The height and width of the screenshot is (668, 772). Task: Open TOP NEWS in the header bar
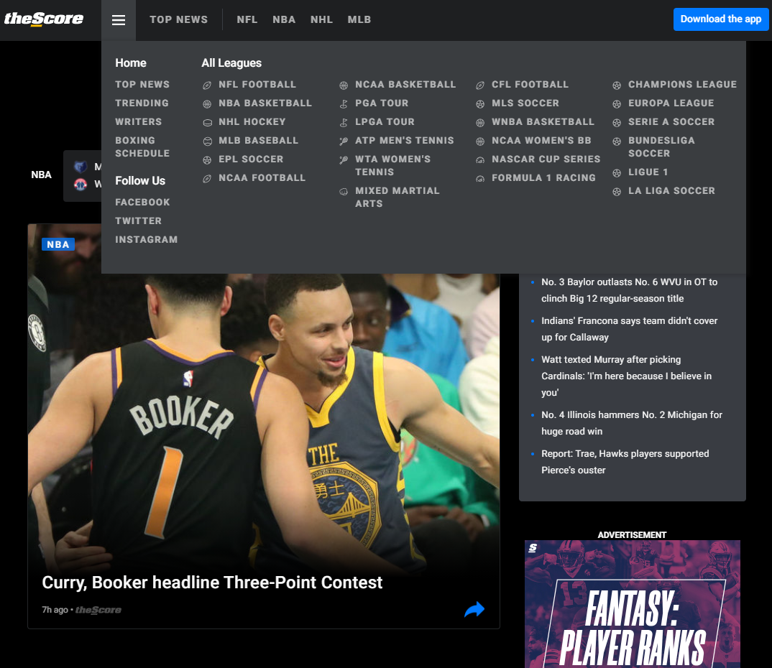179,19
